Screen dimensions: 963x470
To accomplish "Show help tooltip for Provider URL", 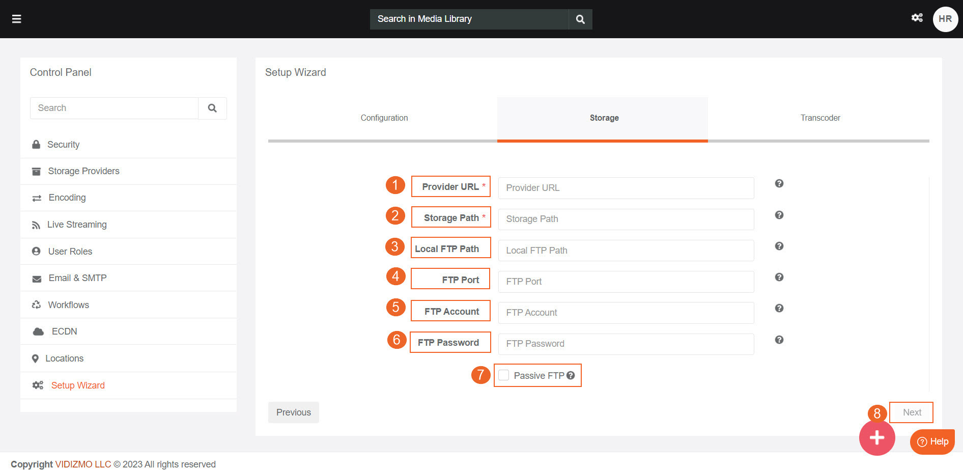I will point(779,183).
